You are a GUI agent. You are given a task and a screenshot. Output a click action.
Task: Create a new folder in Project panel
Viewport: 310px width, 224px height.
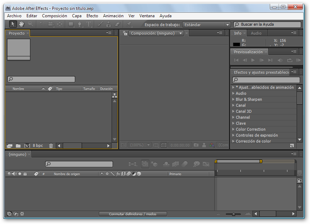click(x=18, y=145)
